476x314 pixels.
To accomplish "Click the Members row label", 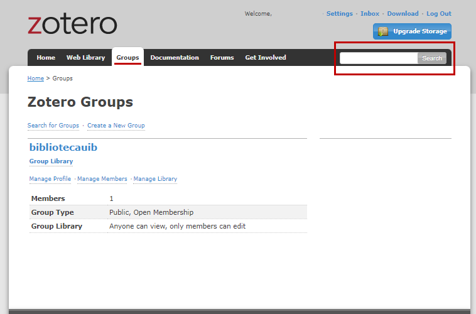I will [x=48, y=198].
